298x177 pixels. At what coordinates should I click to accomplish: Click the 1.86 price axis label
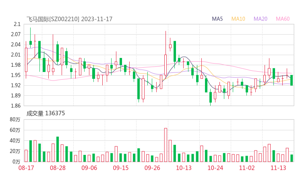[x=16, y=106]
